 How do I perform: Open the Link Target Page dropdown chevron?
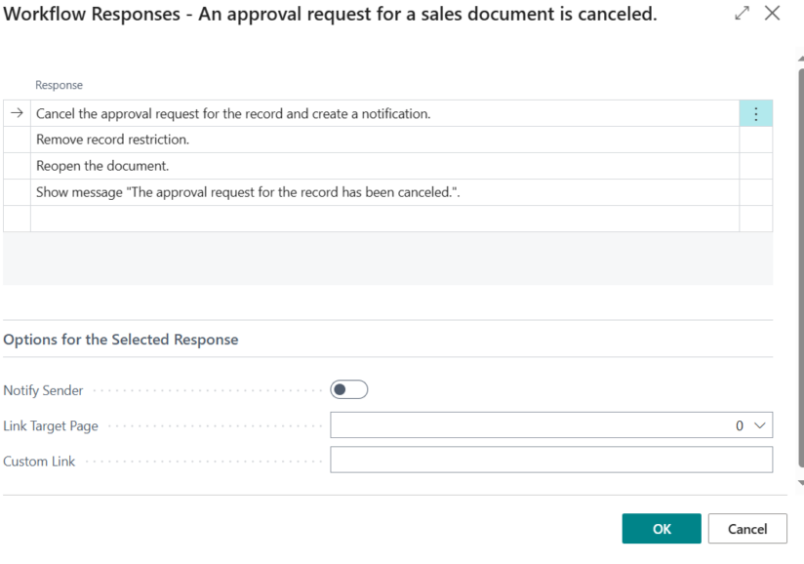click(760, 424)
